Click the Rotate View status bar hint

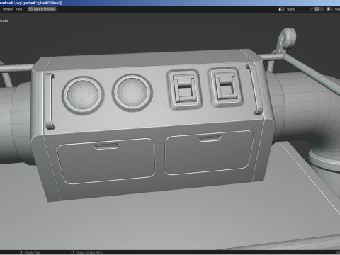pos(30,252)
